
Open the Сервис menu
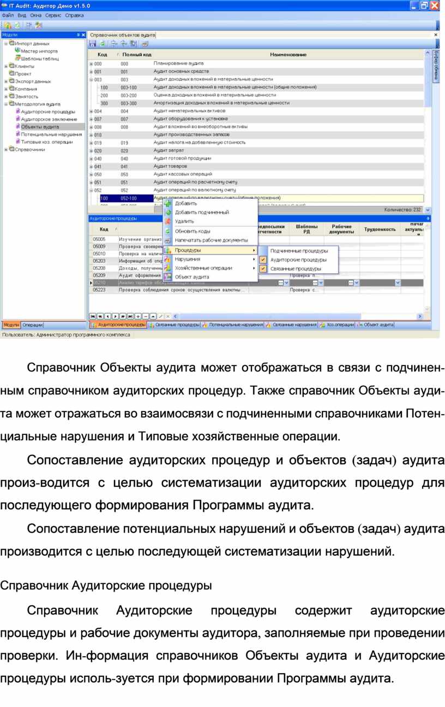coord(53,15)
